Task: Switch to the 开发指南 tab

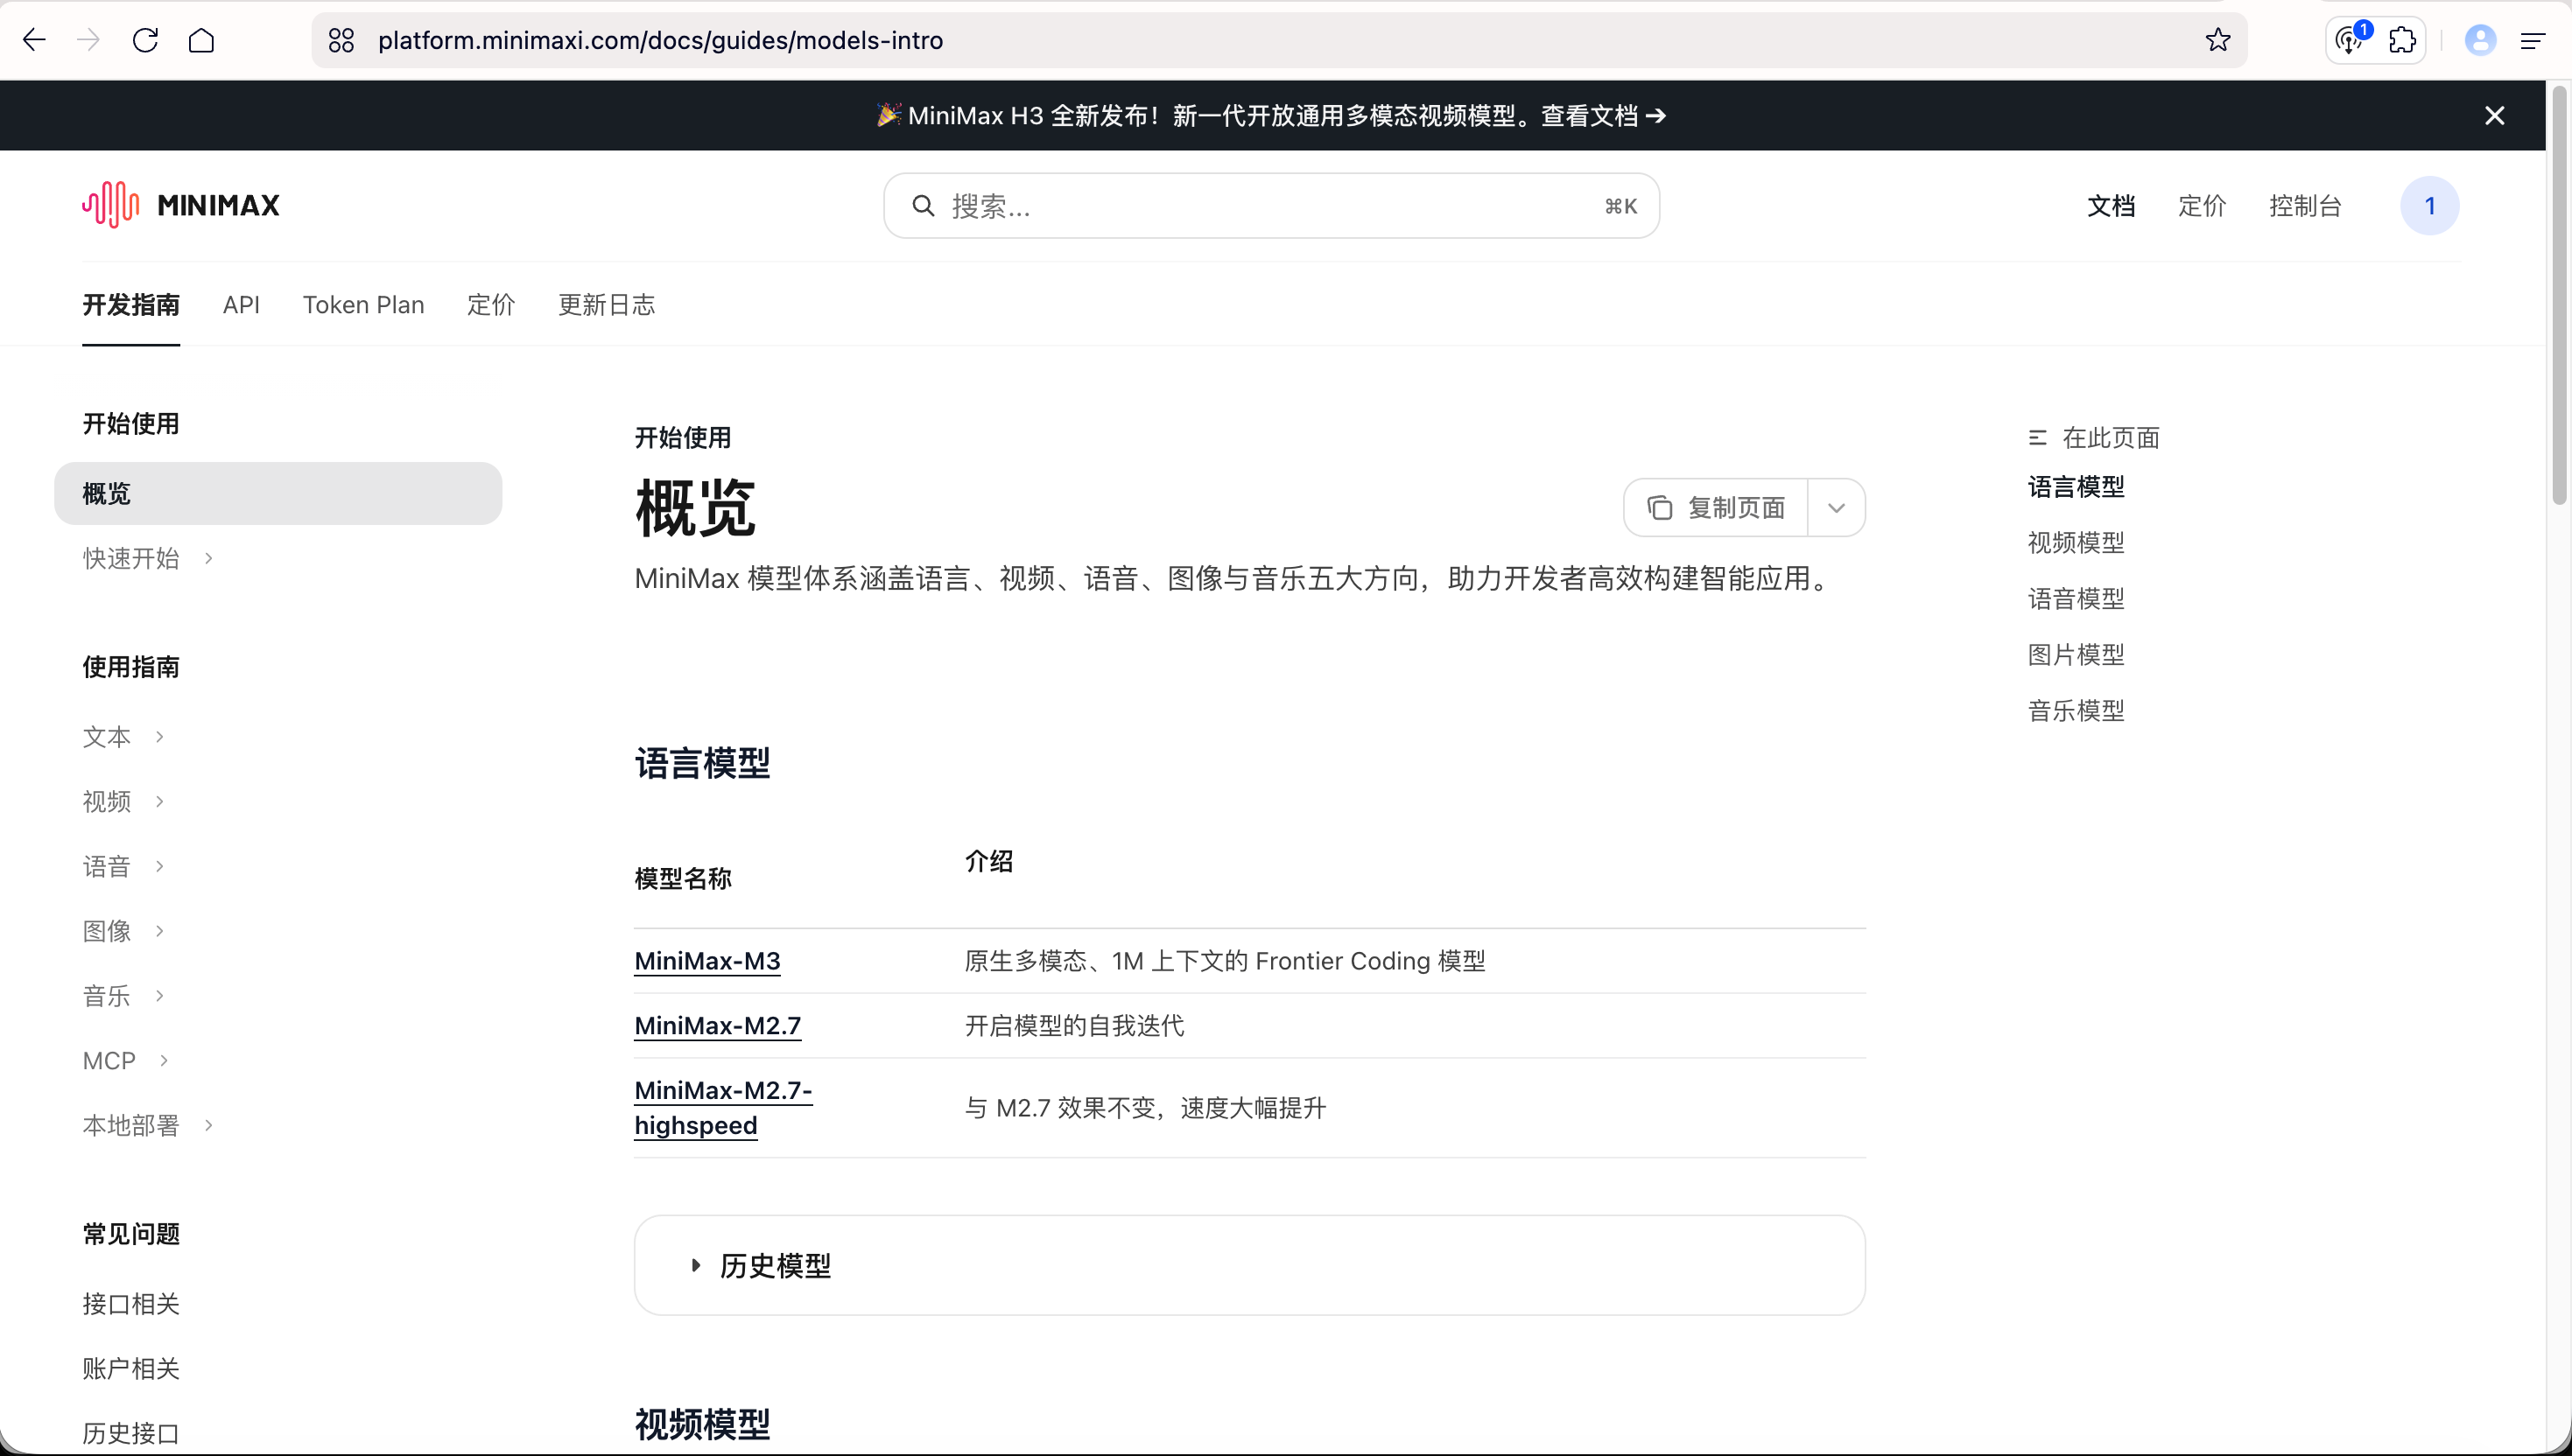Action: [x=131, y=305]
